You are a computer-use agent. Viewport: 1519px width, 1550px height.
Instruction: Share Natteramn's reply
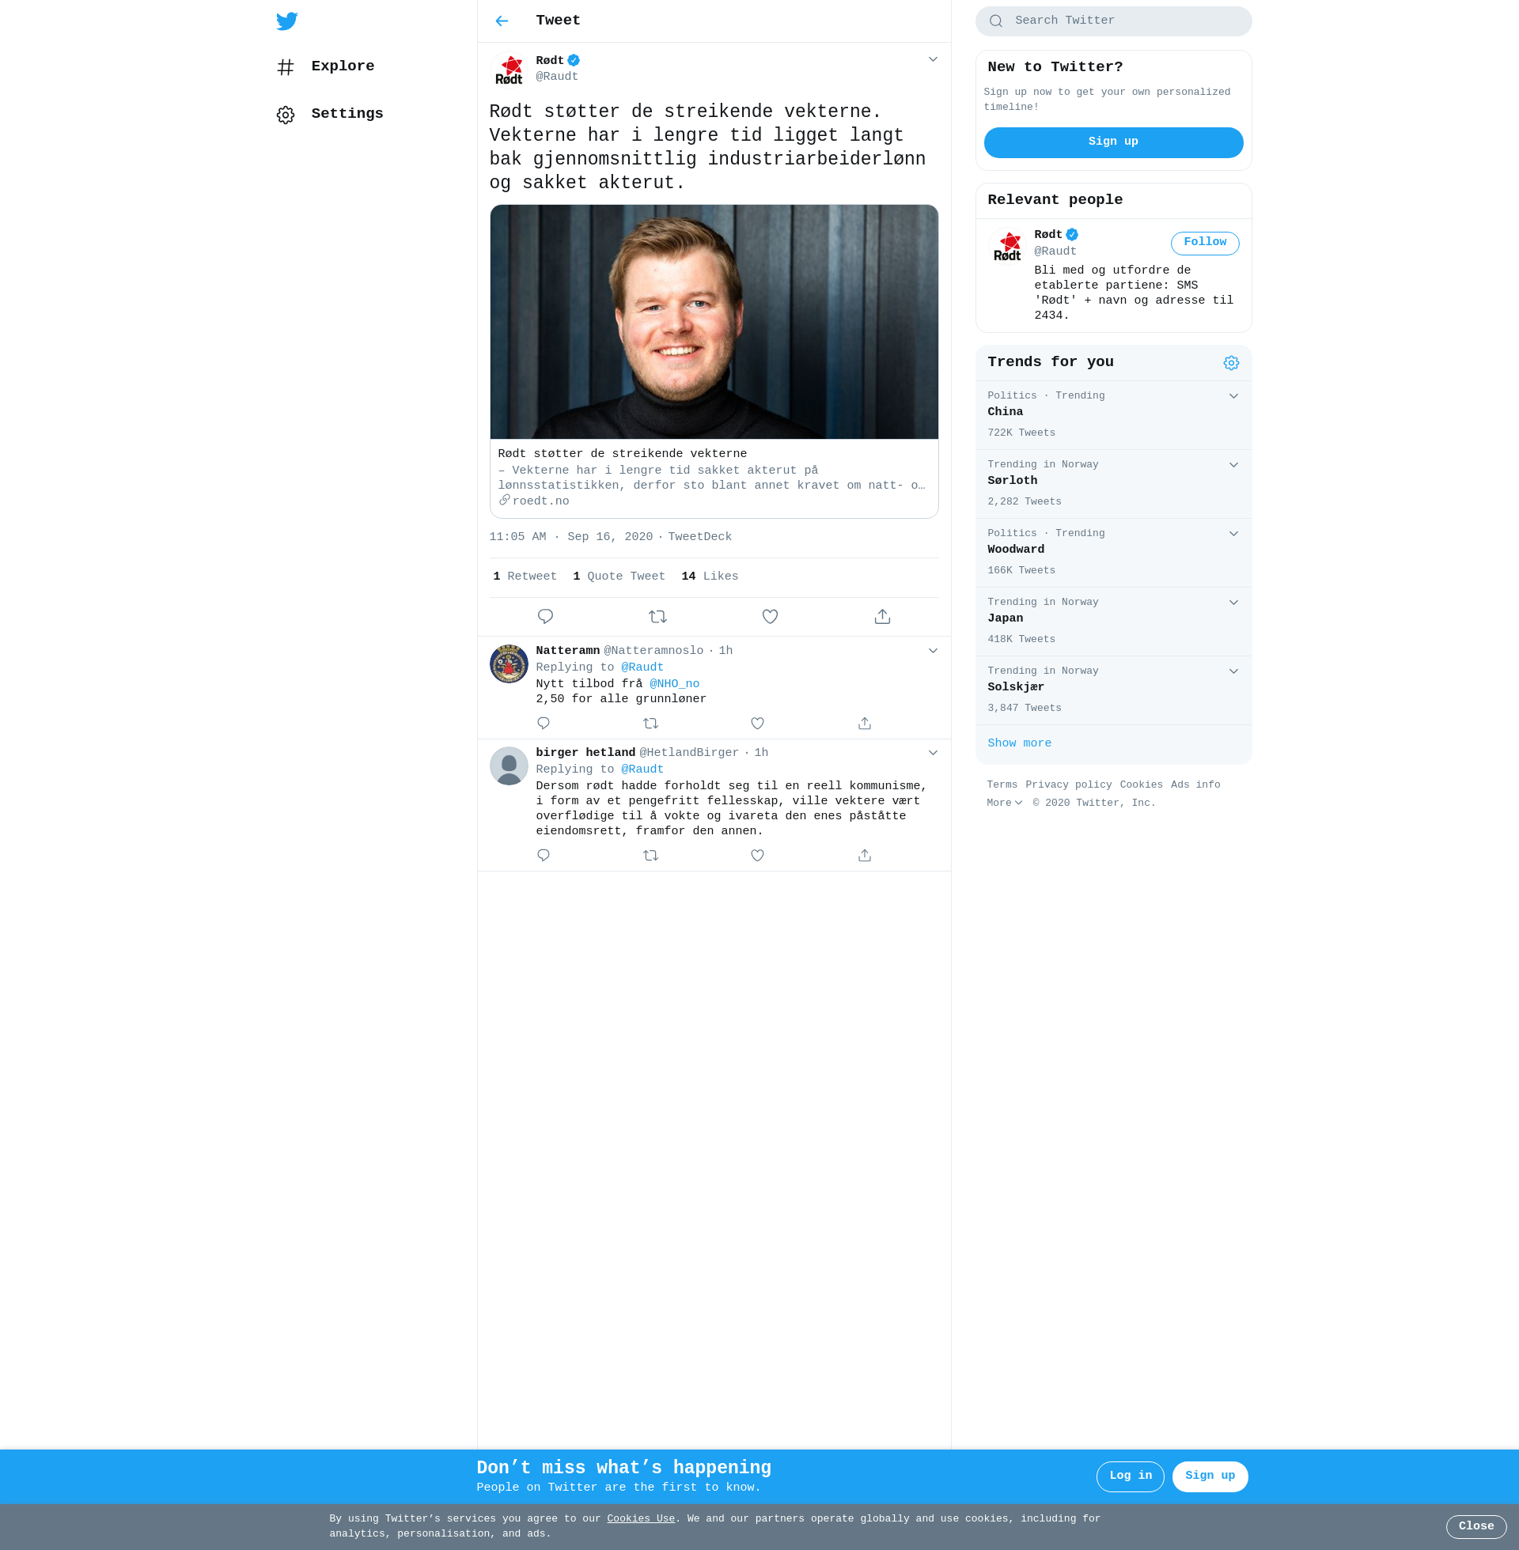pyautogui.click(x=865, y=723)
